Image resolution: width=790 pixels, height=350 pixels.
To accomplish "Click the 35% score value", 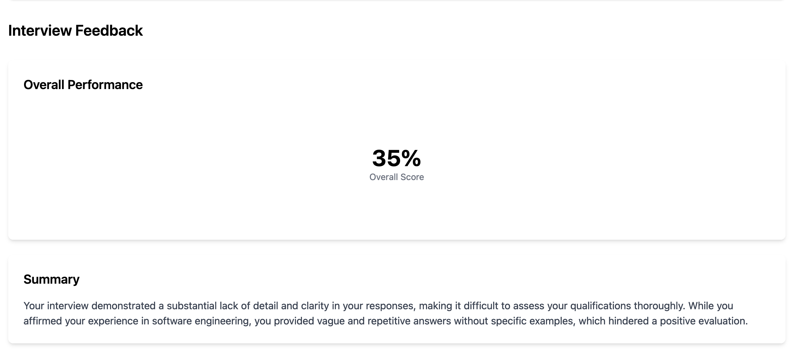I will click(396, 158).
